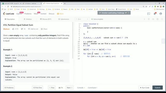Click the problem title 416. Partition Equal Subset Sum
The width and height of the screenshot is (166, 93).
[18, 25]
